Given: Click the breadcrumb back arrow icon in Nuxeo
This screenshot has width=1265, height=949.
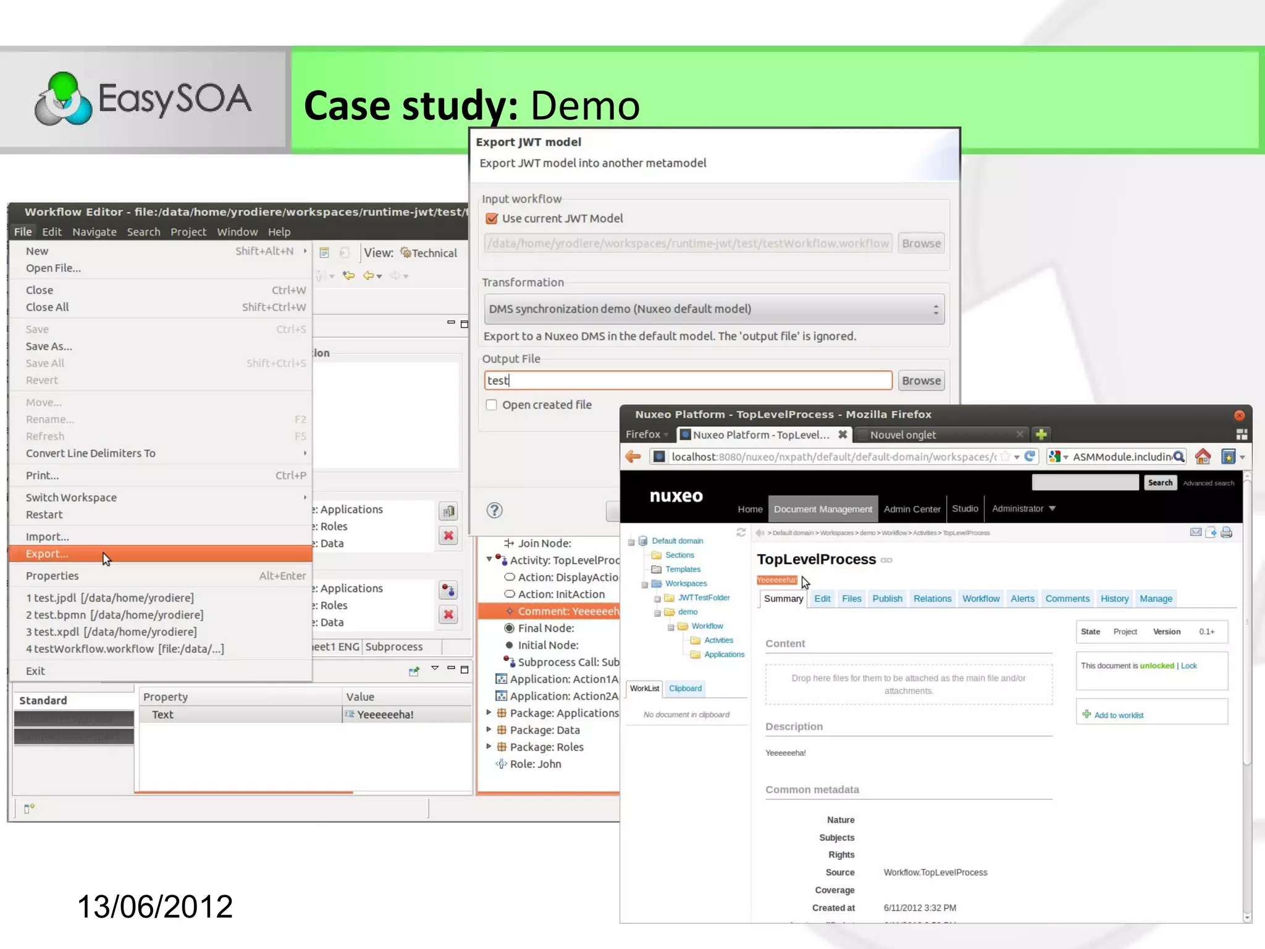Looking at the screenshot, I should coord(760,533).
